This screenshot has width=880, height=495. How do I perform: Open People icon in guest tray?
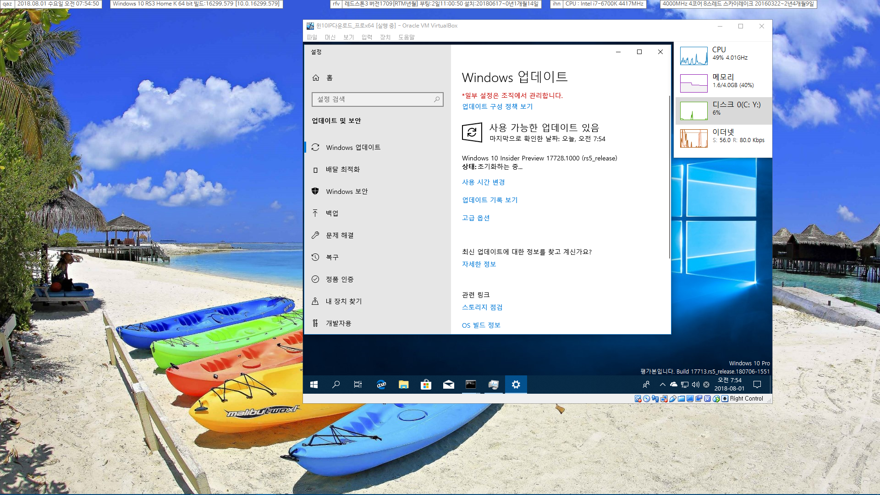pos(646,385)
